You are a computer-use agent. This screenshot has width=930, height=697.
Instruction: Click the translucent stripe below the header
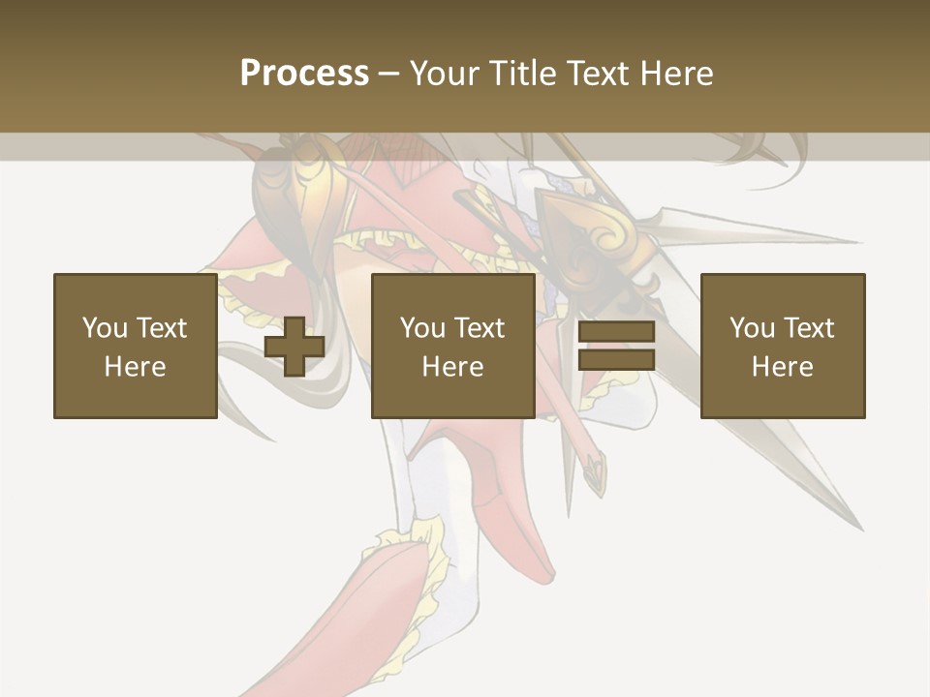point(465,146)
